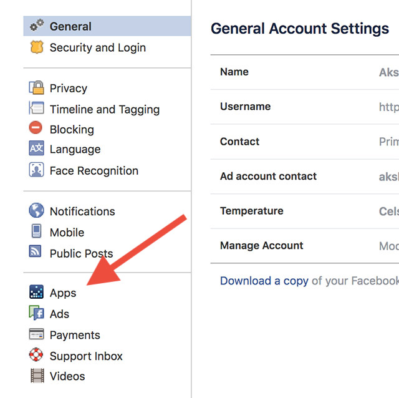This screenshot has height=398, width=399.
Task: Click the red Blocking icon
Action: [36, 127]
